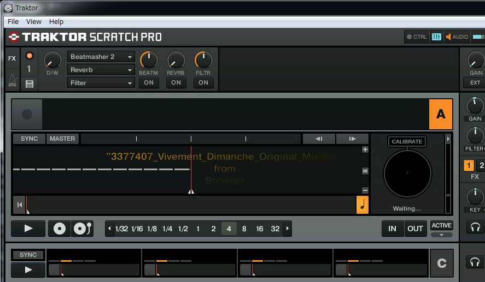Click the REVRB amount knob
The width and height of the screenshot is (485, 282).
[176, 60]
